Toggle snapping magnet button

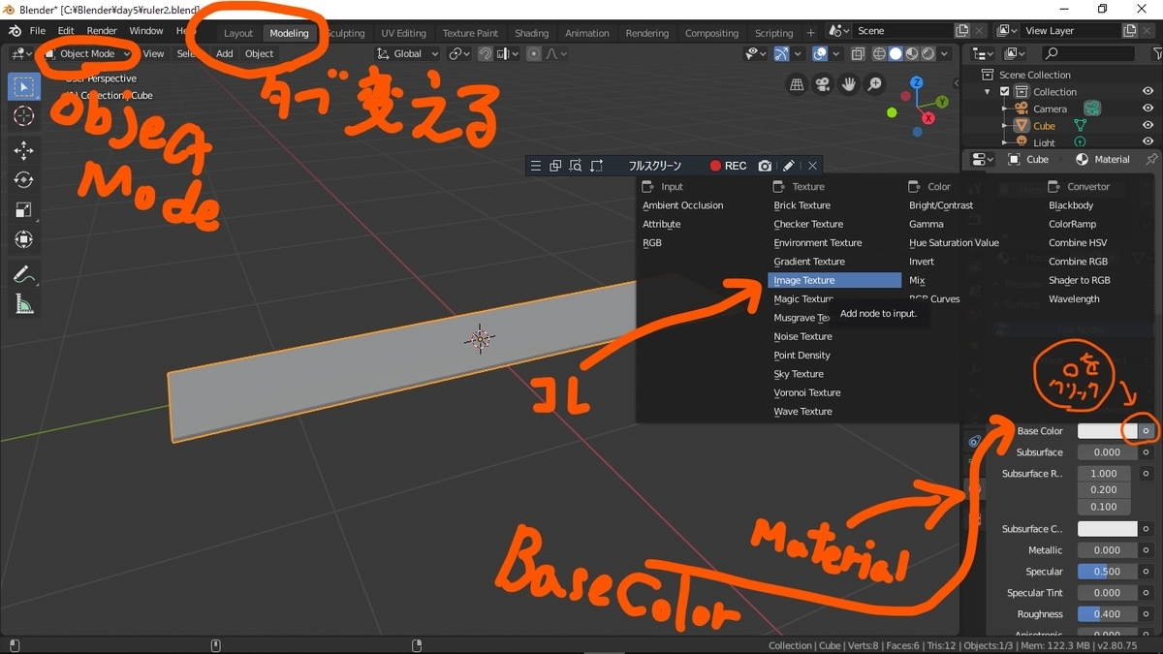pos(486,54)
